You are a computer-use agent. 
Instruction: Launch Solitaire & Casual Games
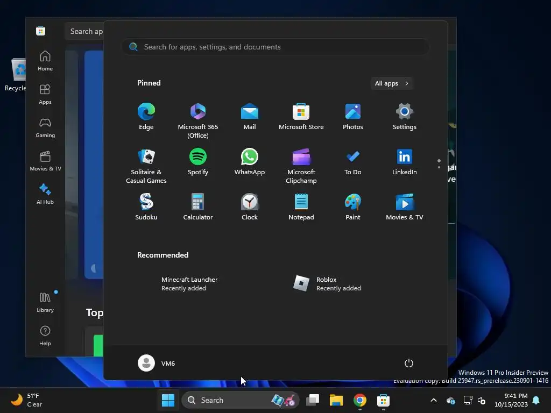click(146, 166)
